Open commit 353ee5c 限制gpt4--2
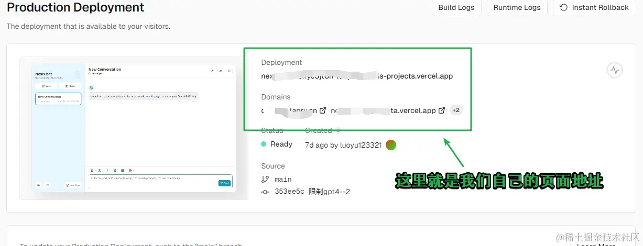 coord(312,192)
